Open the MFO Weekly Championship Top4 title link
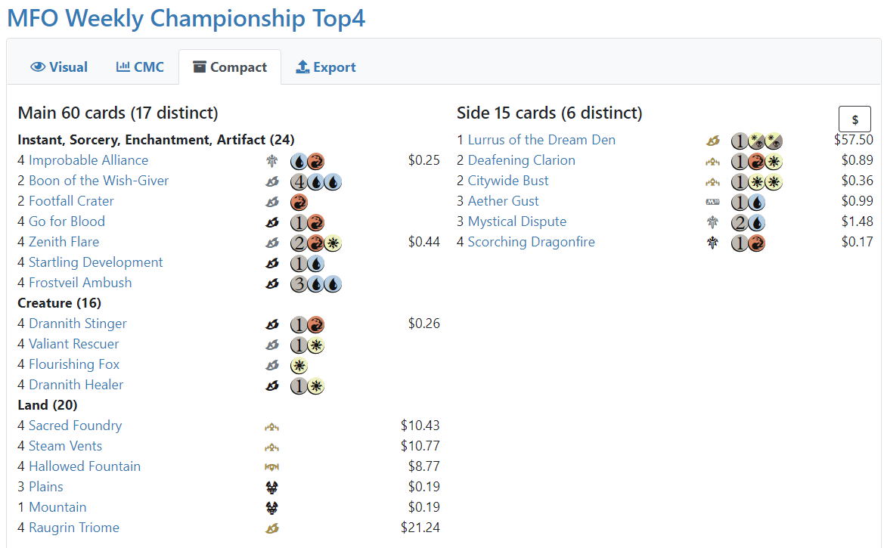Viewport: 884px width, 548px height. [x=186, y=18]
